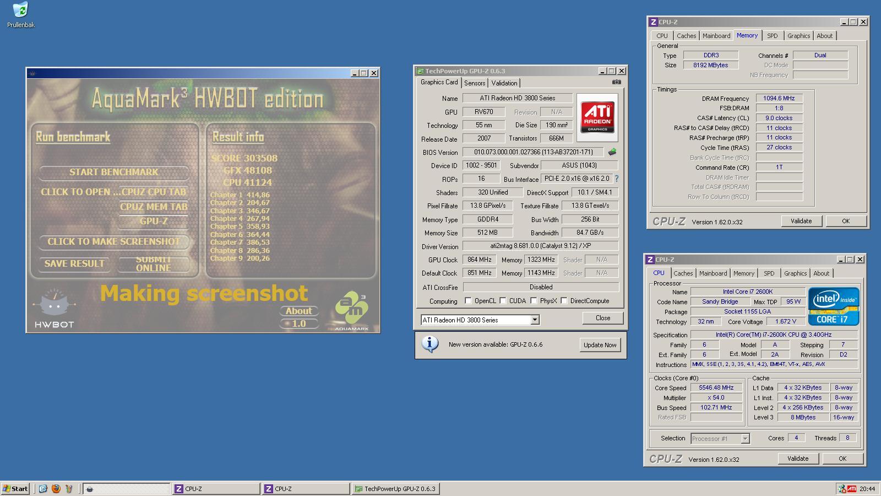The image size is (881, 496).
Task: Enable the CUDA checkbox in GPU-Z
Action: click(502, 301)
